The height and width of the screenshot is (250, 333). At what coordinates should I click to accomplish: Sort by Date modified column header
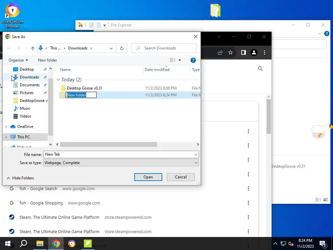tap(157, 70)
